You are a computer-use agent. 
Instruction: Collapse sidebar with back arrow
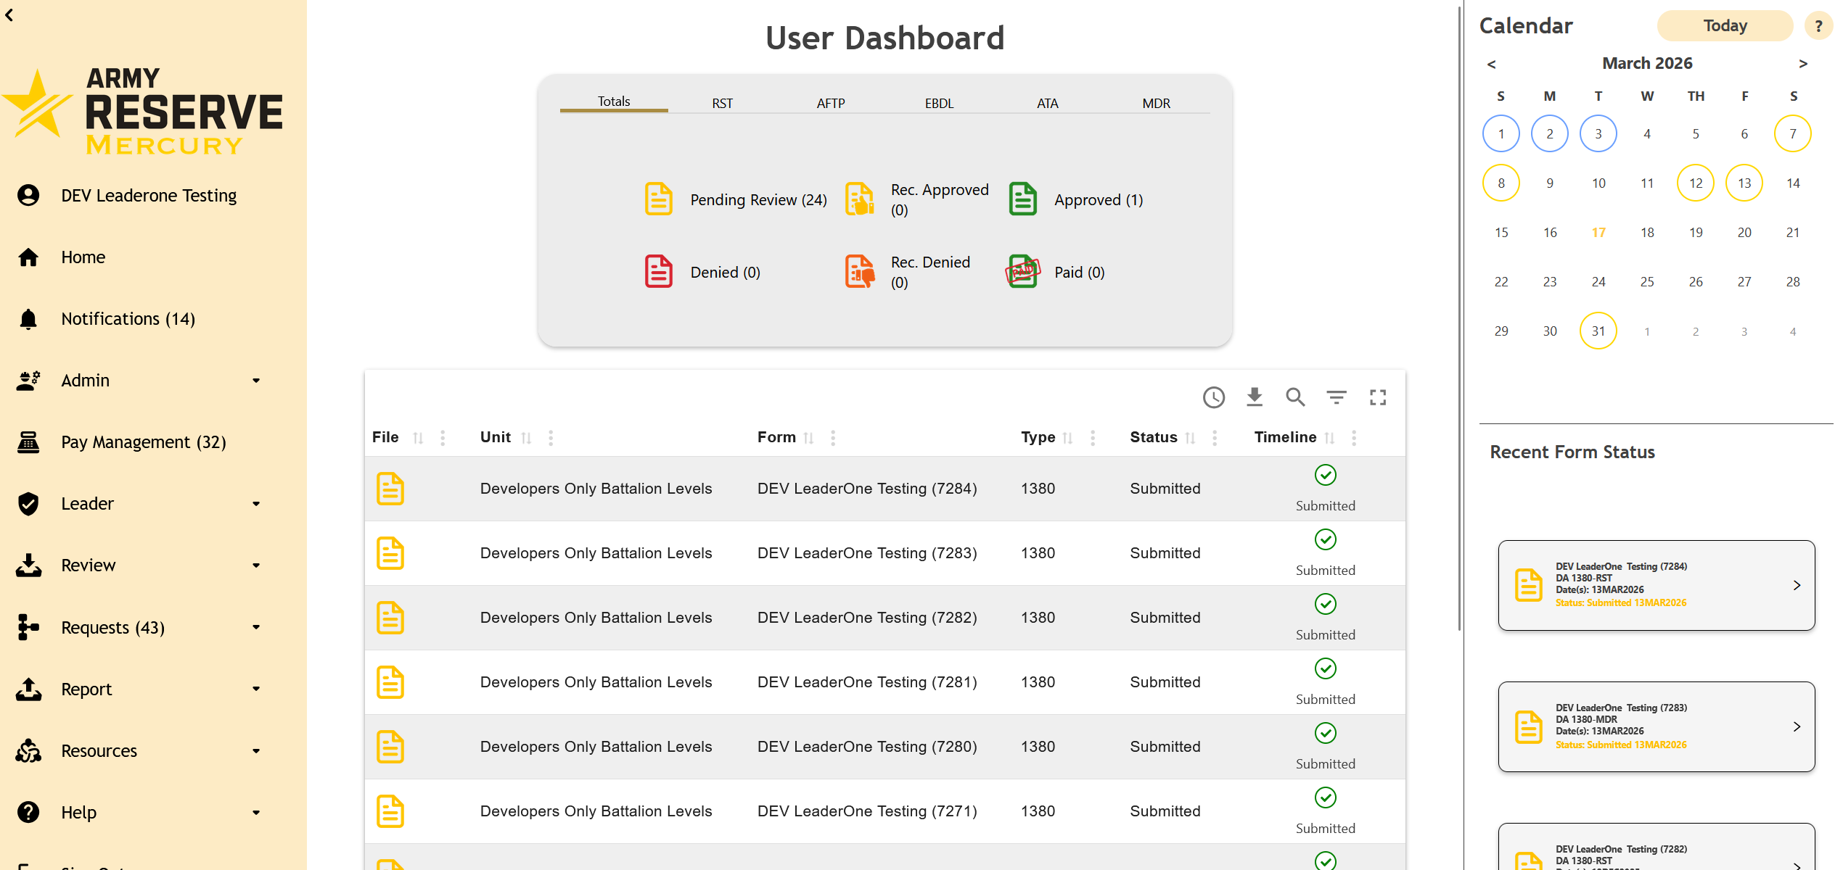(9, 14)
